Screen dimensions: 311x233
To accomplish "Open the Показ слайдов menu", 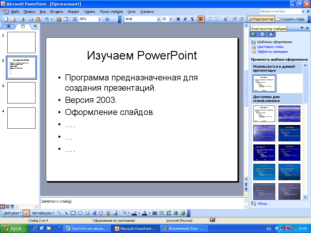I will coord(111,12).
